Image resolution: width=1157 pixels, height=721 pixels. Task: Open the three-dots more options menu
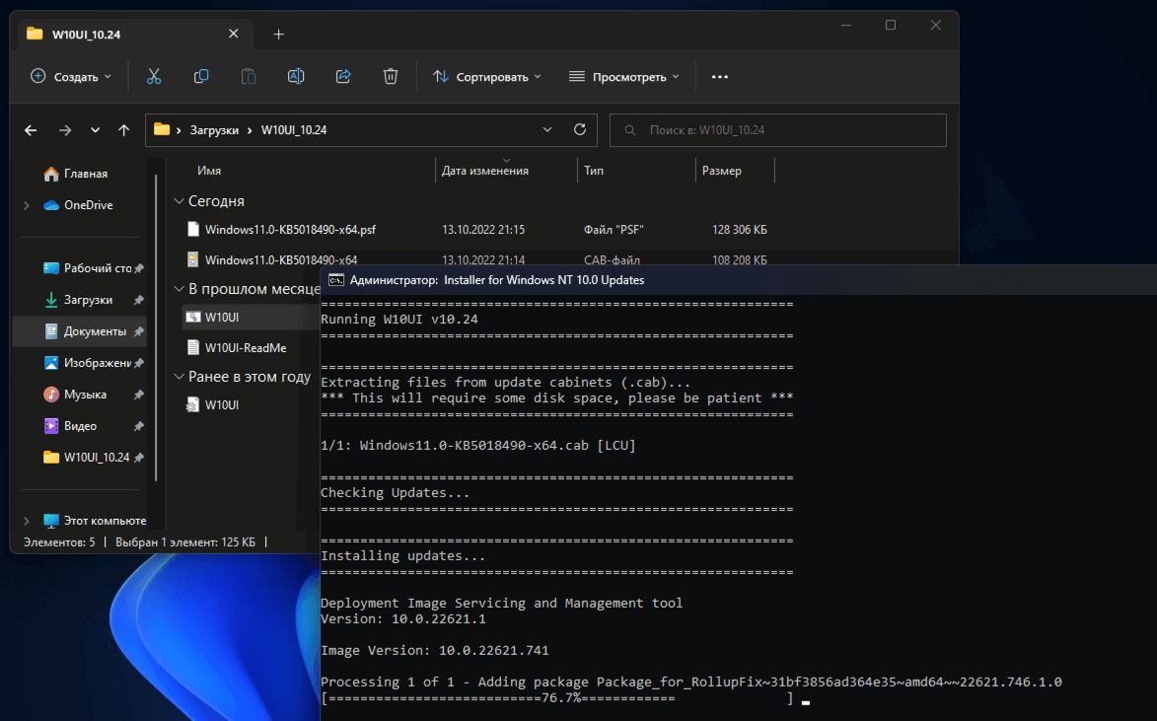[719, 76]
